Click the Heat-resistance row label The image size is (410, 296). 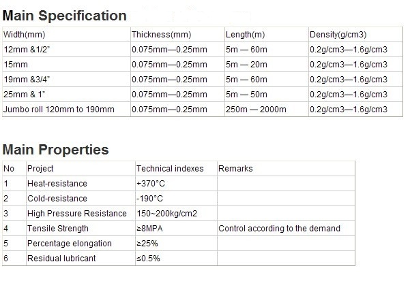[57, 184]
